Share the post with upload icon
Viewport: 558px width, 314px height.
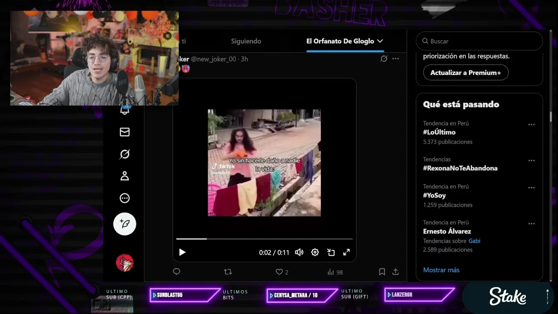click(395, 272)
